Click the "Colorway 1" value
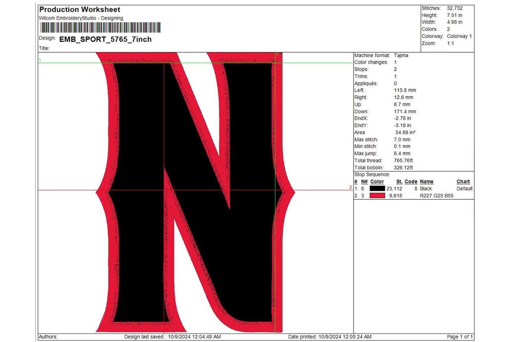The height and width of the screenshot is (342, 515). 459,36
